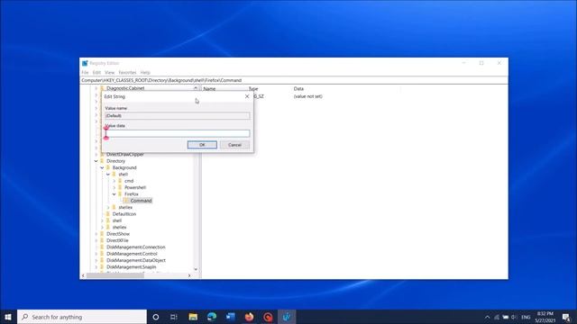
Task: Click the registry address bar path
Action: click(161, 80)
